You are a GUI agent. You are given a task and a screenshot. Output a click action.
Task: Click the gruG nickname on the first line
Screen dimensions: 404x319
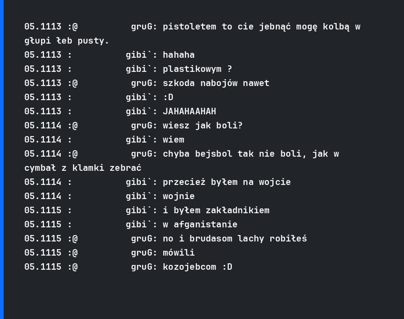[141, 27]
